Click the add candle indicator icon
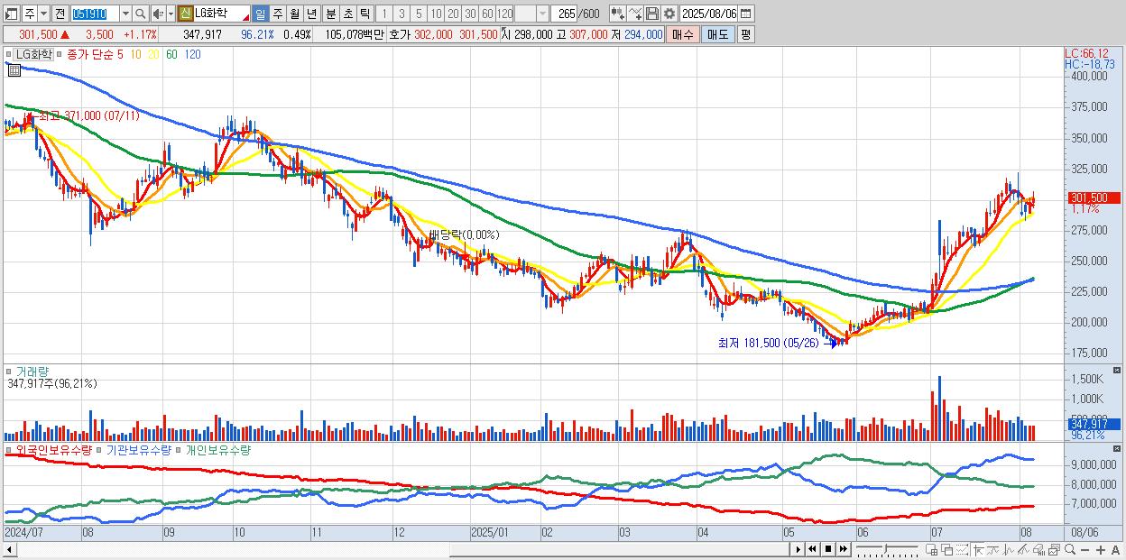Viewport: 1126px width, 560px height. [617, 14]
